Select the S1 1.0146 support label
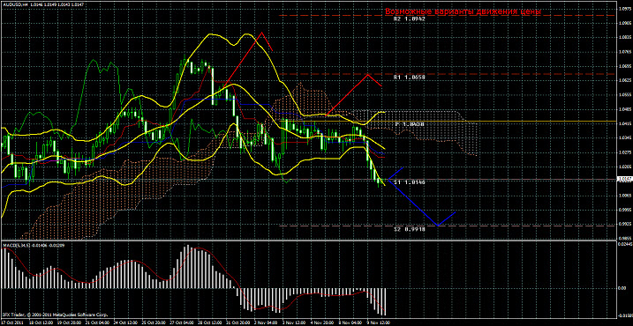633x326 pixels. coord(410,182)
